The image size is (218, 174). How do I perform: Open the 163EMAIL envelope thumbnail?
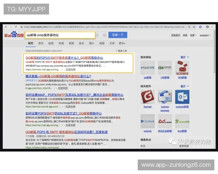pos(182,67)
